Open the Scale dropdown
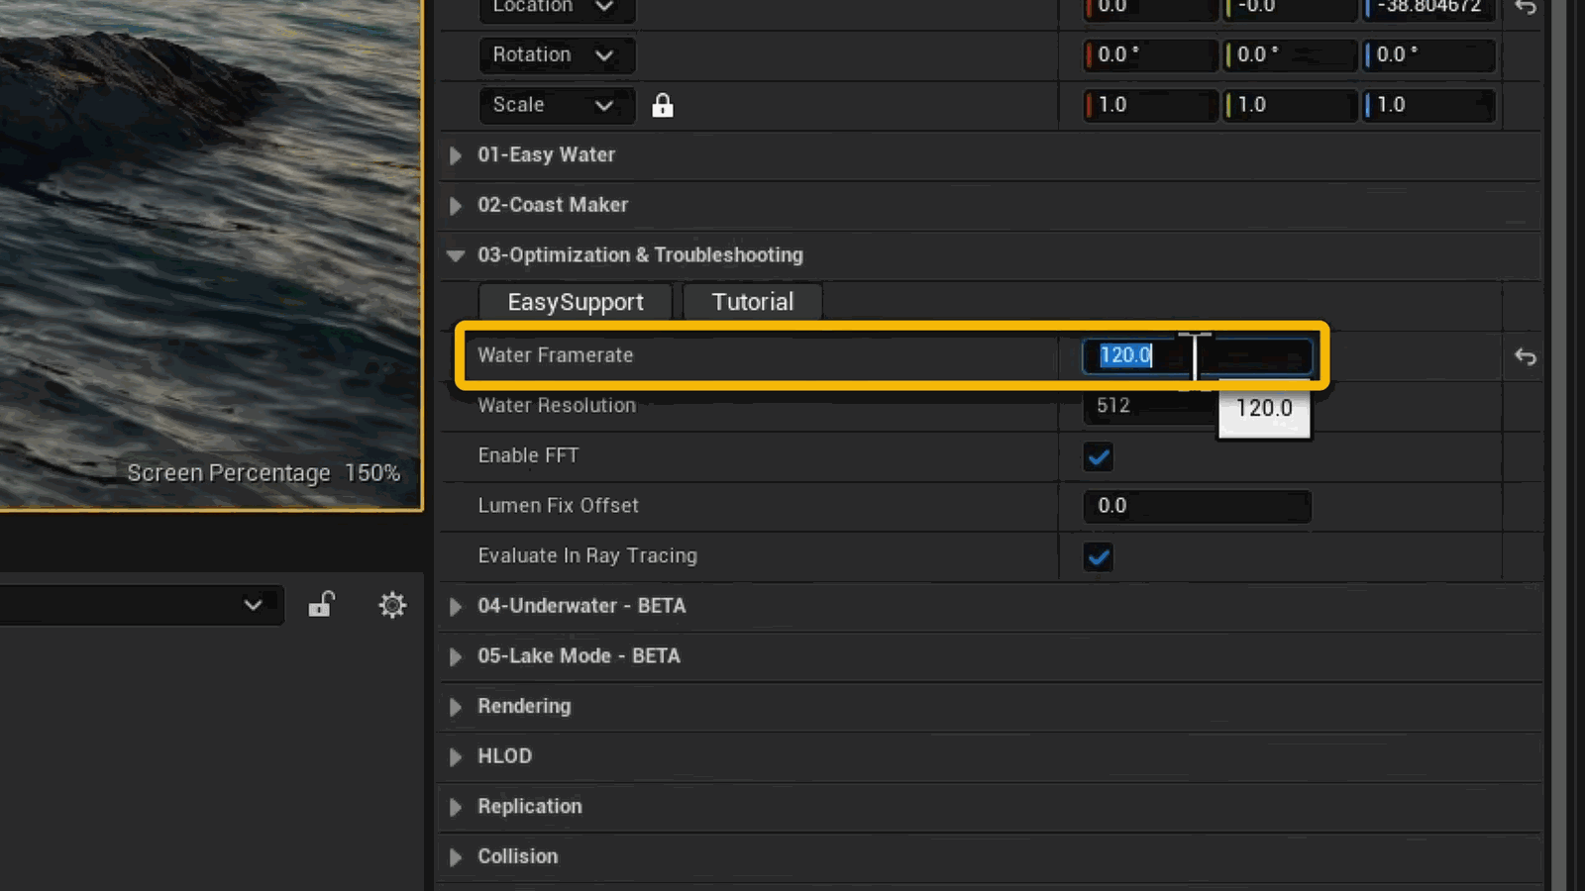Viewport: 1585px width, 891px height. tap(557, 105)
